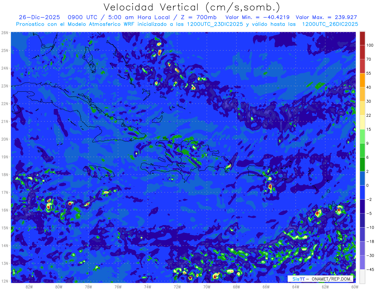Click the '100' color scale value
Viewport: 377px width, 291px height.
tap(370, 45)
